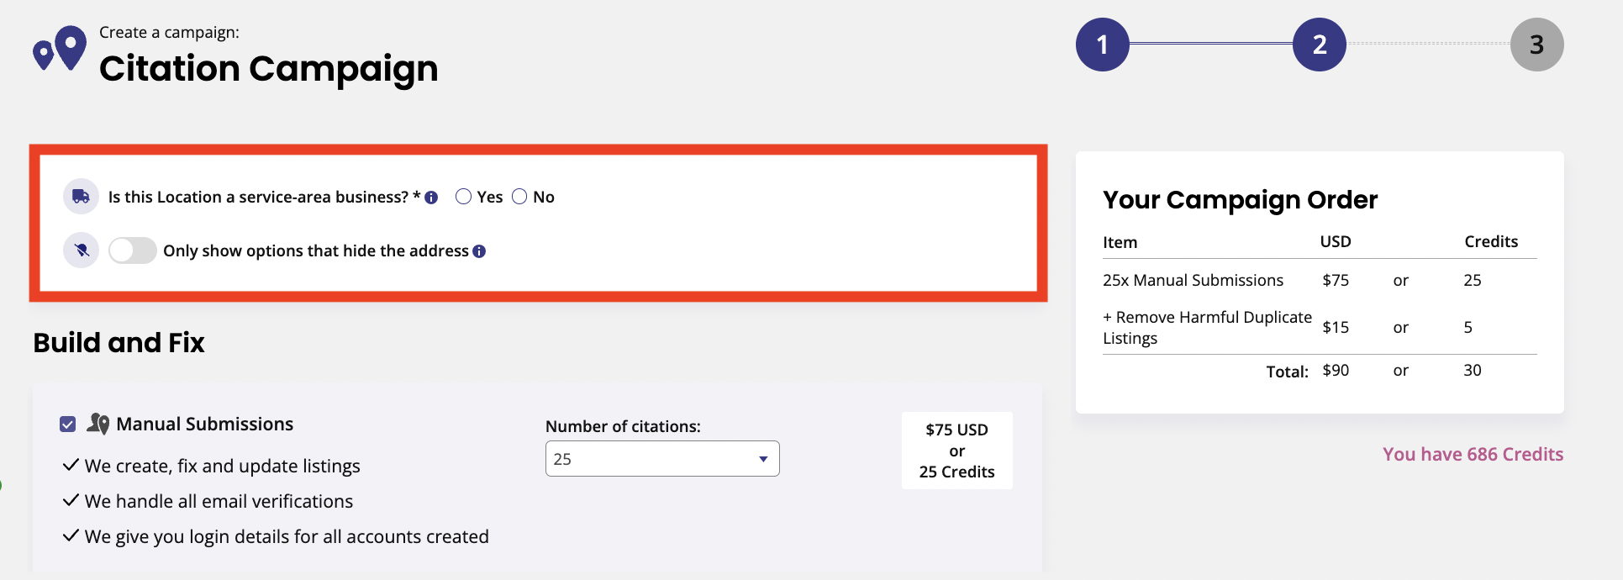
Task: Click checkmark beside "We create, fix and update listings"
Action: (x=71, y=465)
